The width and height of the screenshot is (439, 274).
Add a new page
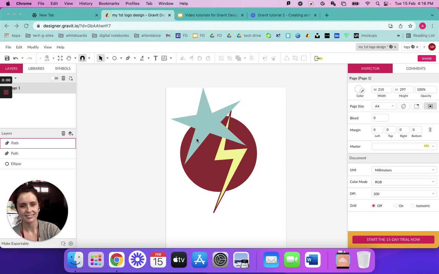71,78
